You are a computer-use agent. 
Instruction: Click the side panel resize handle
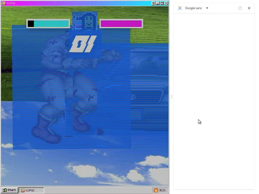171,97
